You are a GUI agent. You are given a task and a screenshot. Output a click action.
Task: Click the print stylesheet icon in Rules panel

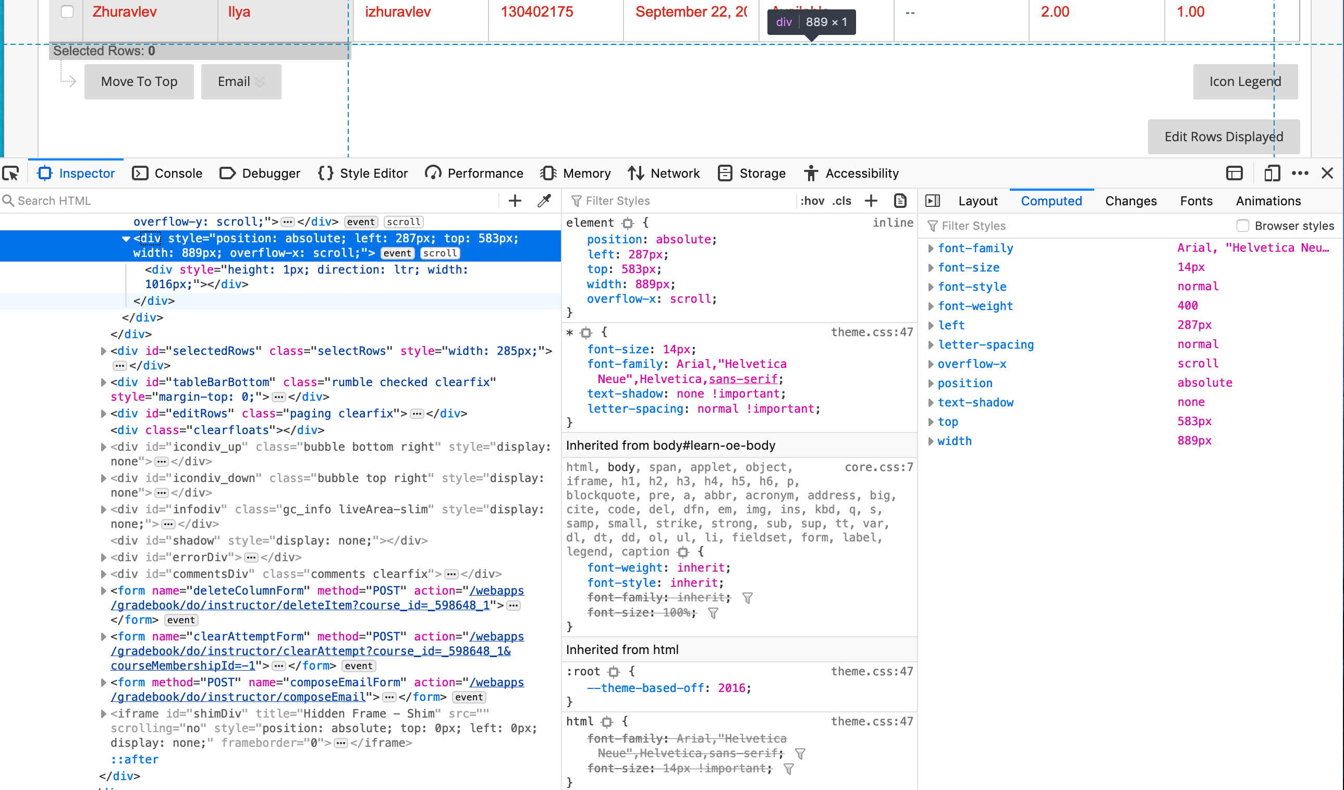click(x=900, y=201)
